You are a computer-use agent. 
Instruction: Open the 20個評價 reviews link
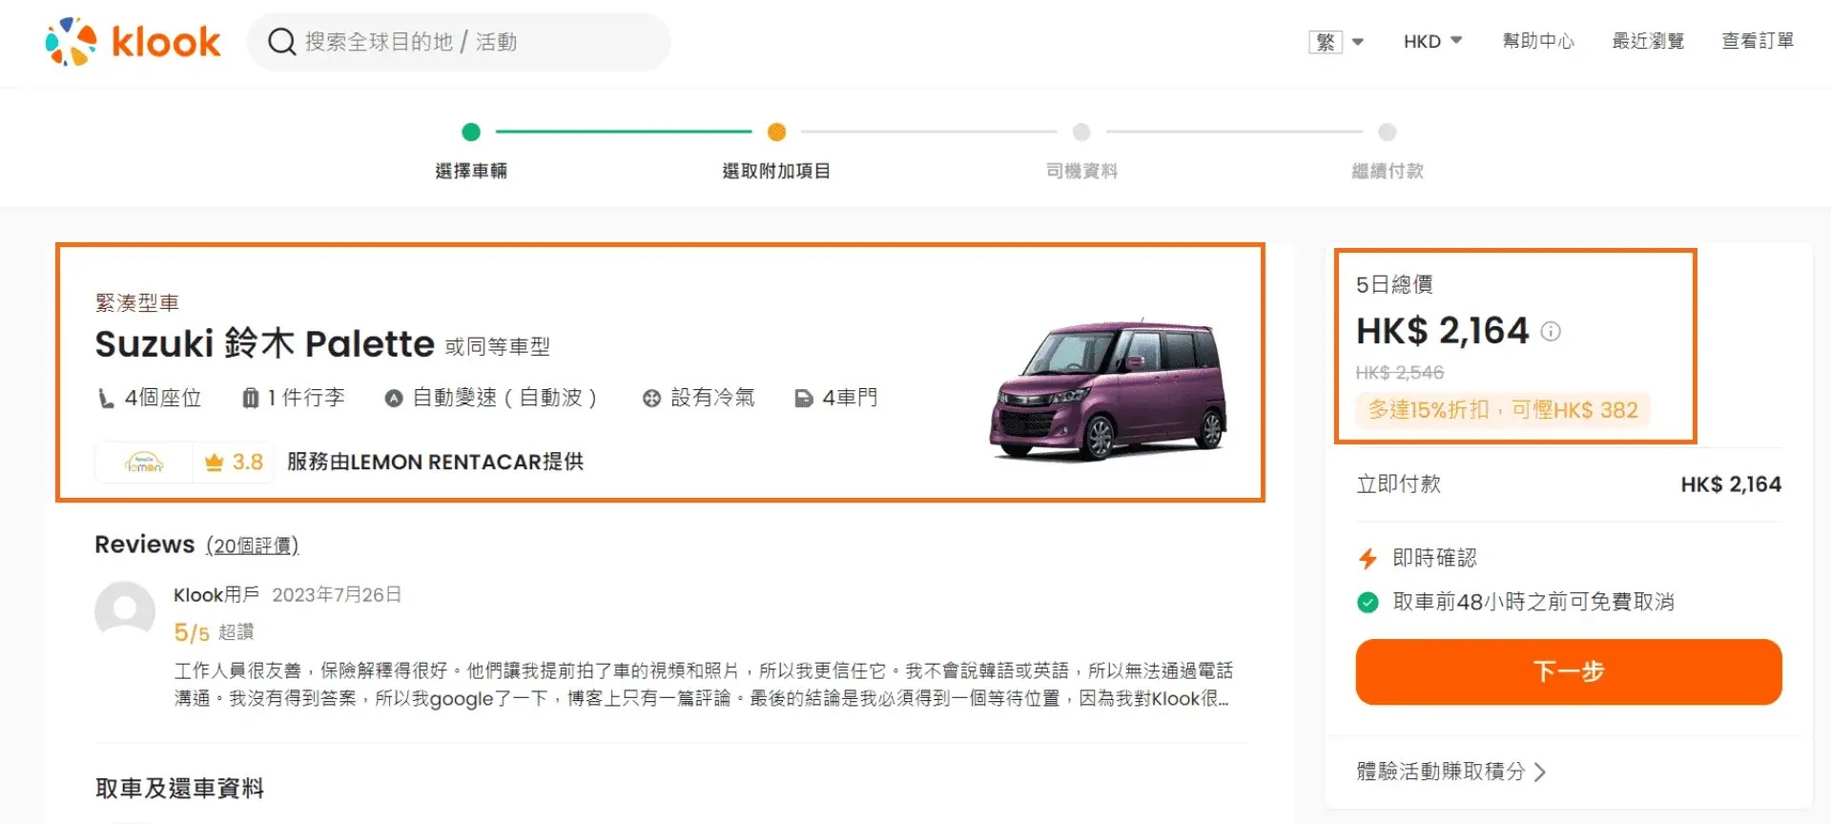pyautogui.click(x=253, y=546)
